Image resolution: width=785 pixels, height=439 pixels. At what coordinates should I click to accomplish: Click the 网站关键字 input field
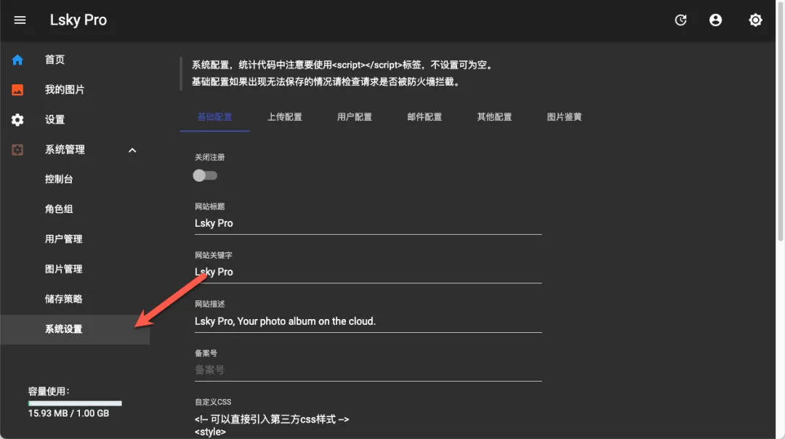pyautogui.click(x=368, y=273)
